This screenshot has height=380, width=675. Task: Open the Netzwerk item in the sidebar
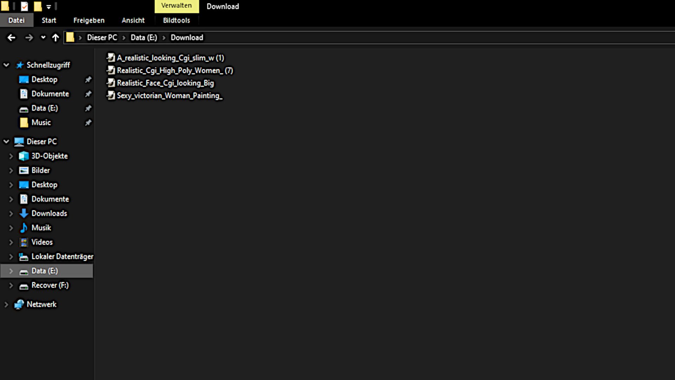point(41,304)
